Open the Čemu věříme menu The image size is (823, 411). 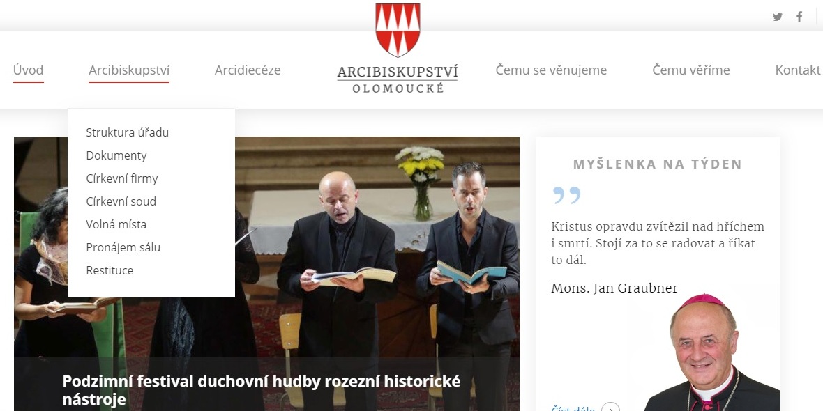point(690,70)
